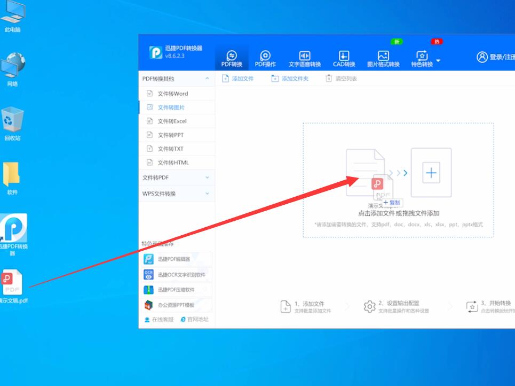Click the PDF压缩软件 icon
515x386 pixels.
tap(148, 290)
